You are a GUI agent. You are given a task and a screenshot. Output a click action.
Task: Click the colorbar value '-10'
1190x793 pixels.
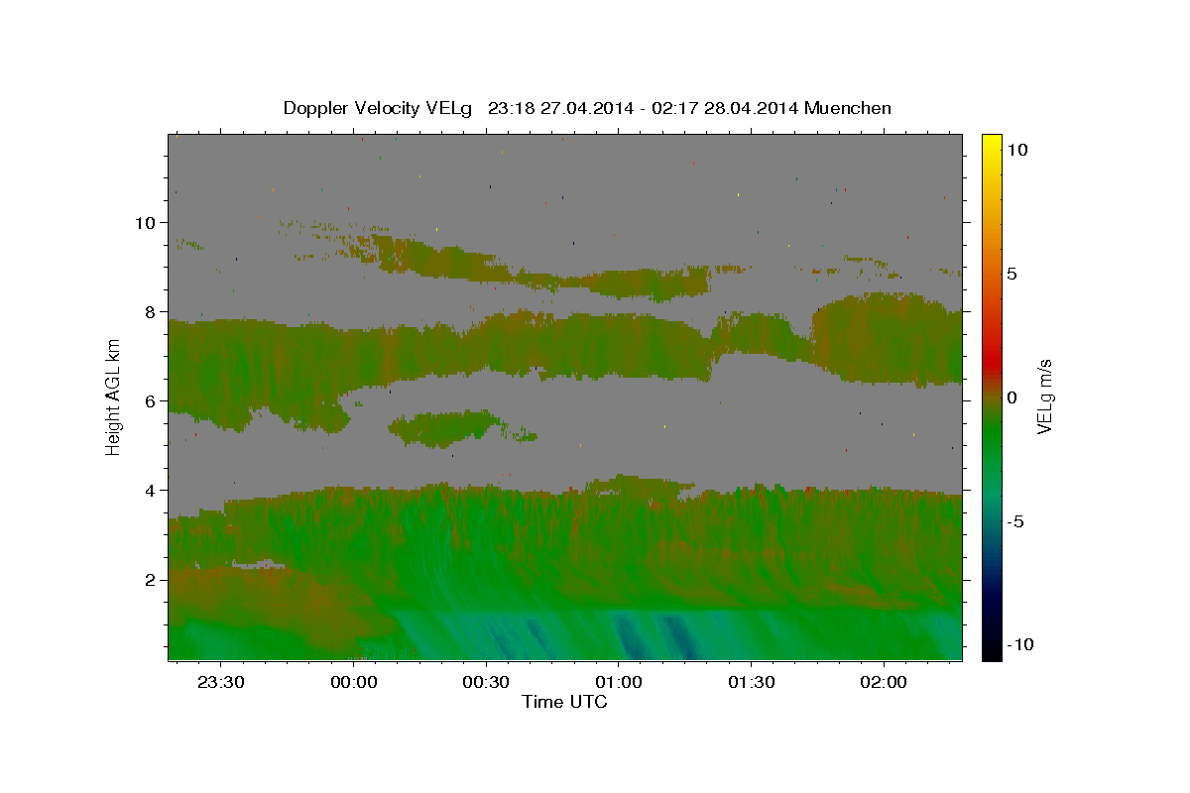click(1018, 644)
